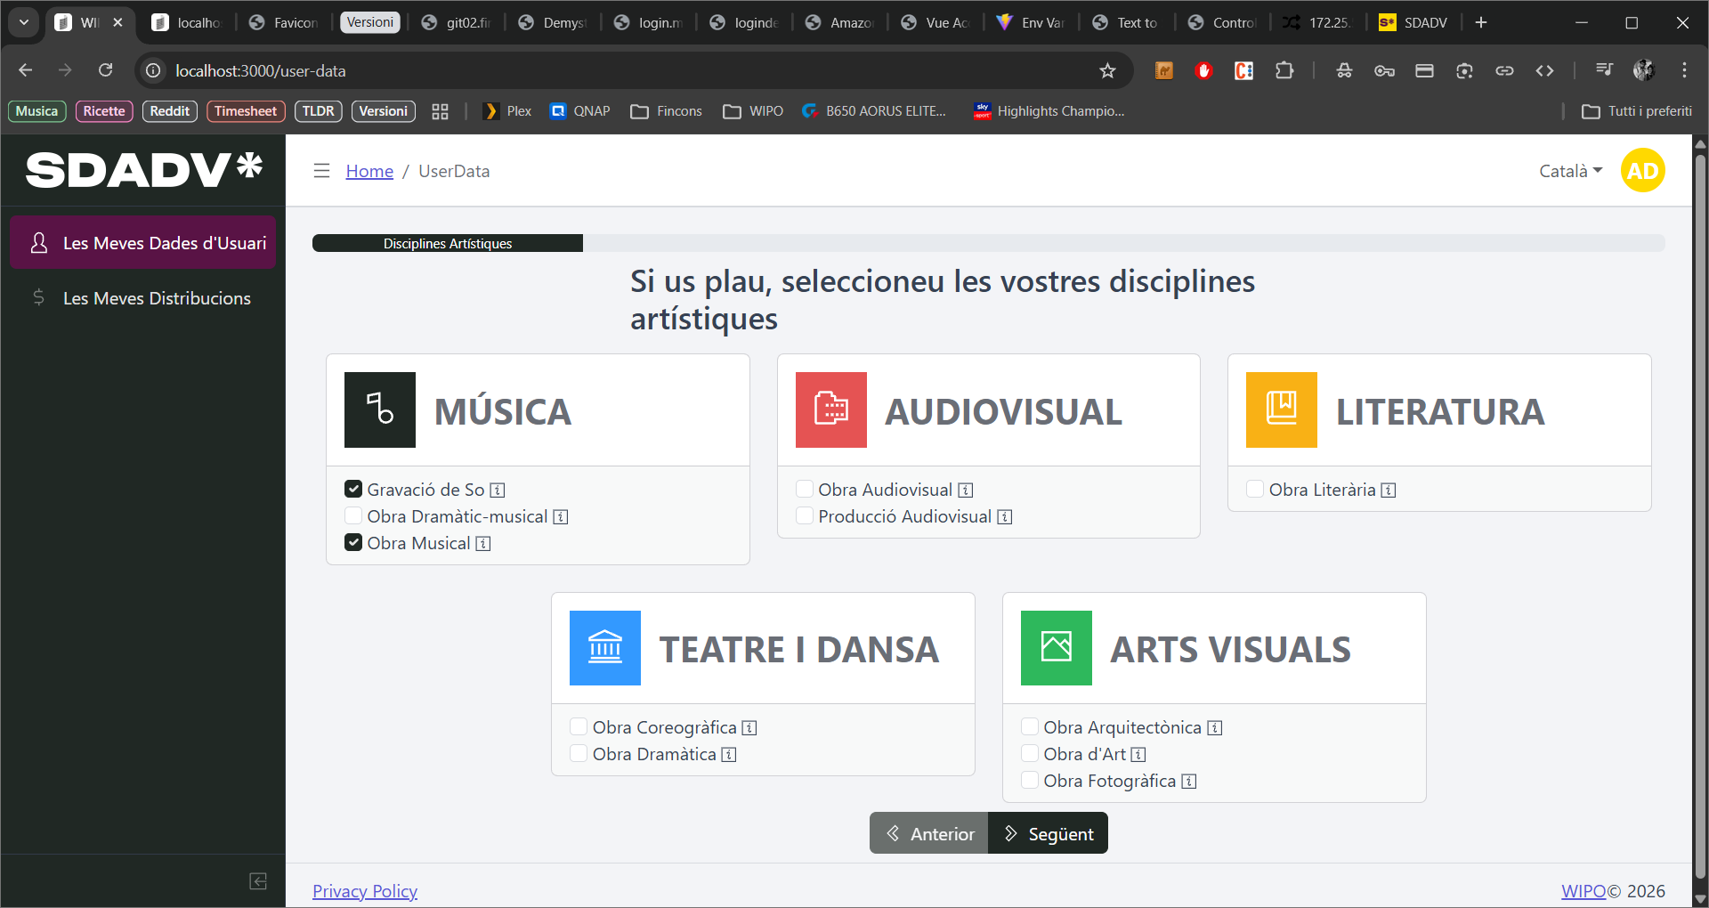The height and width of the screenshot is (908, 1709).
Task: Show info for Producció Audiovisual
Action: point(1005,517)
